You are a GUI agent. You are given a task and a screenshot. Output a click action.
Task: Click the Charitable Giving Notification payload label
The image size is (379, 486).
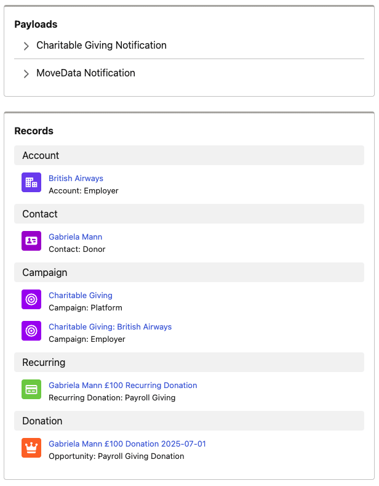102,45
